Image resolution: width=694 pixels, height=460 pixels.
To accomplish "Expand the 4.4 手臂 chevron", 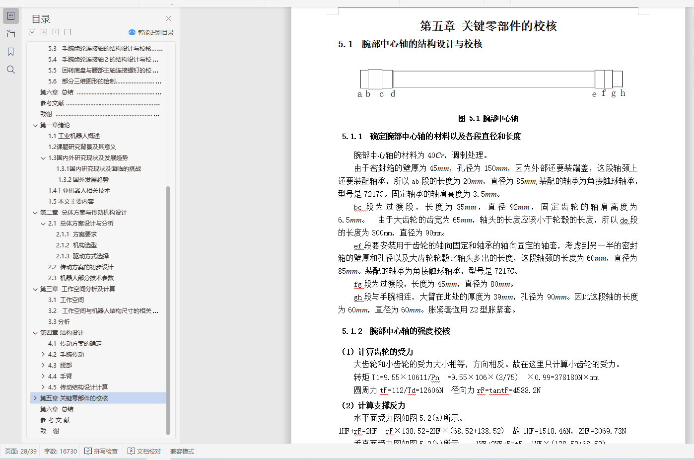I will point(43,377).
